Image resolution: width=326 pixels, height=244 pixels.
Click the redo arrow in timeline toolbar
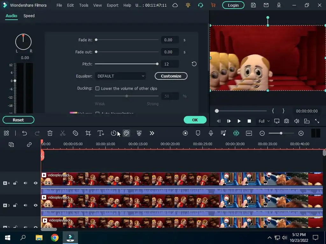pos(37,133)
